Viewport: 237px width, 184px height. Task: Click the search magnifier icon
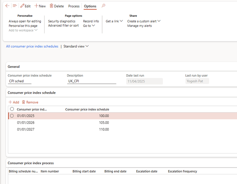point(103,6)
